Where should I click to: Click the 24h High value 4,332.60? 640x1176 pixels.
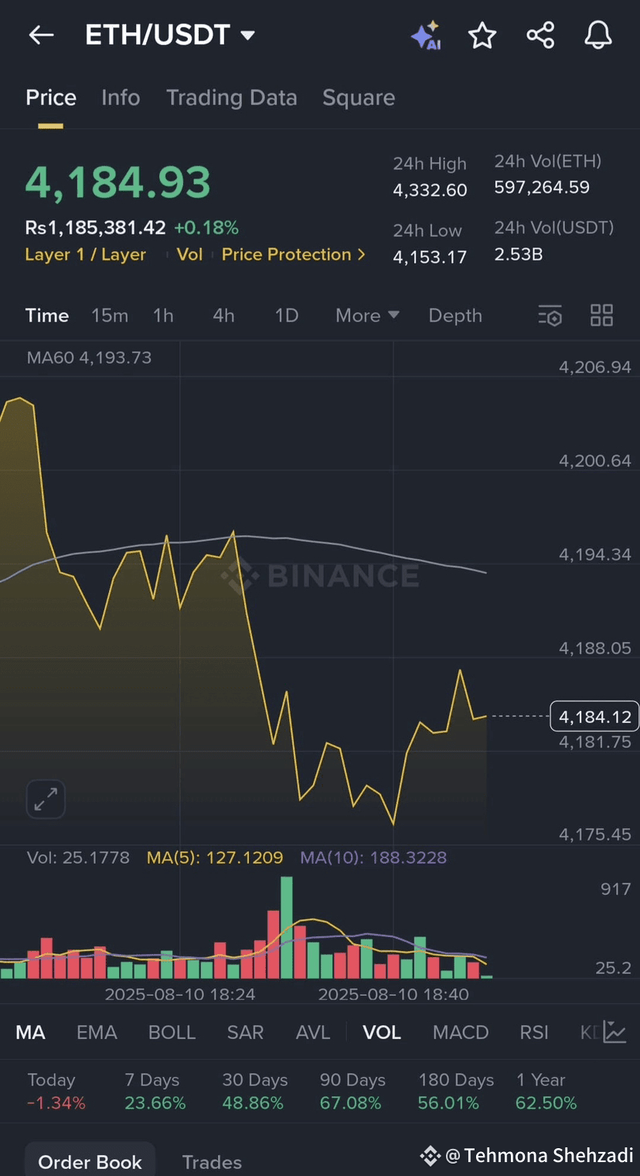coord(430,190)
